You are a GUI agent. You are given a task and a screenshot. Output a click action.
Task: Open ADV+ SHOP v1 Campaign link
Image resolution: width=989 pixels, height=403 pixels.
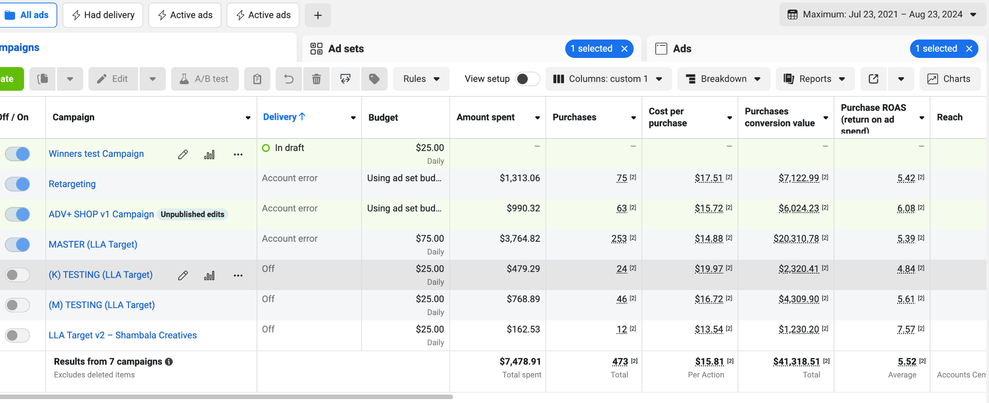(x=101, y=214)
